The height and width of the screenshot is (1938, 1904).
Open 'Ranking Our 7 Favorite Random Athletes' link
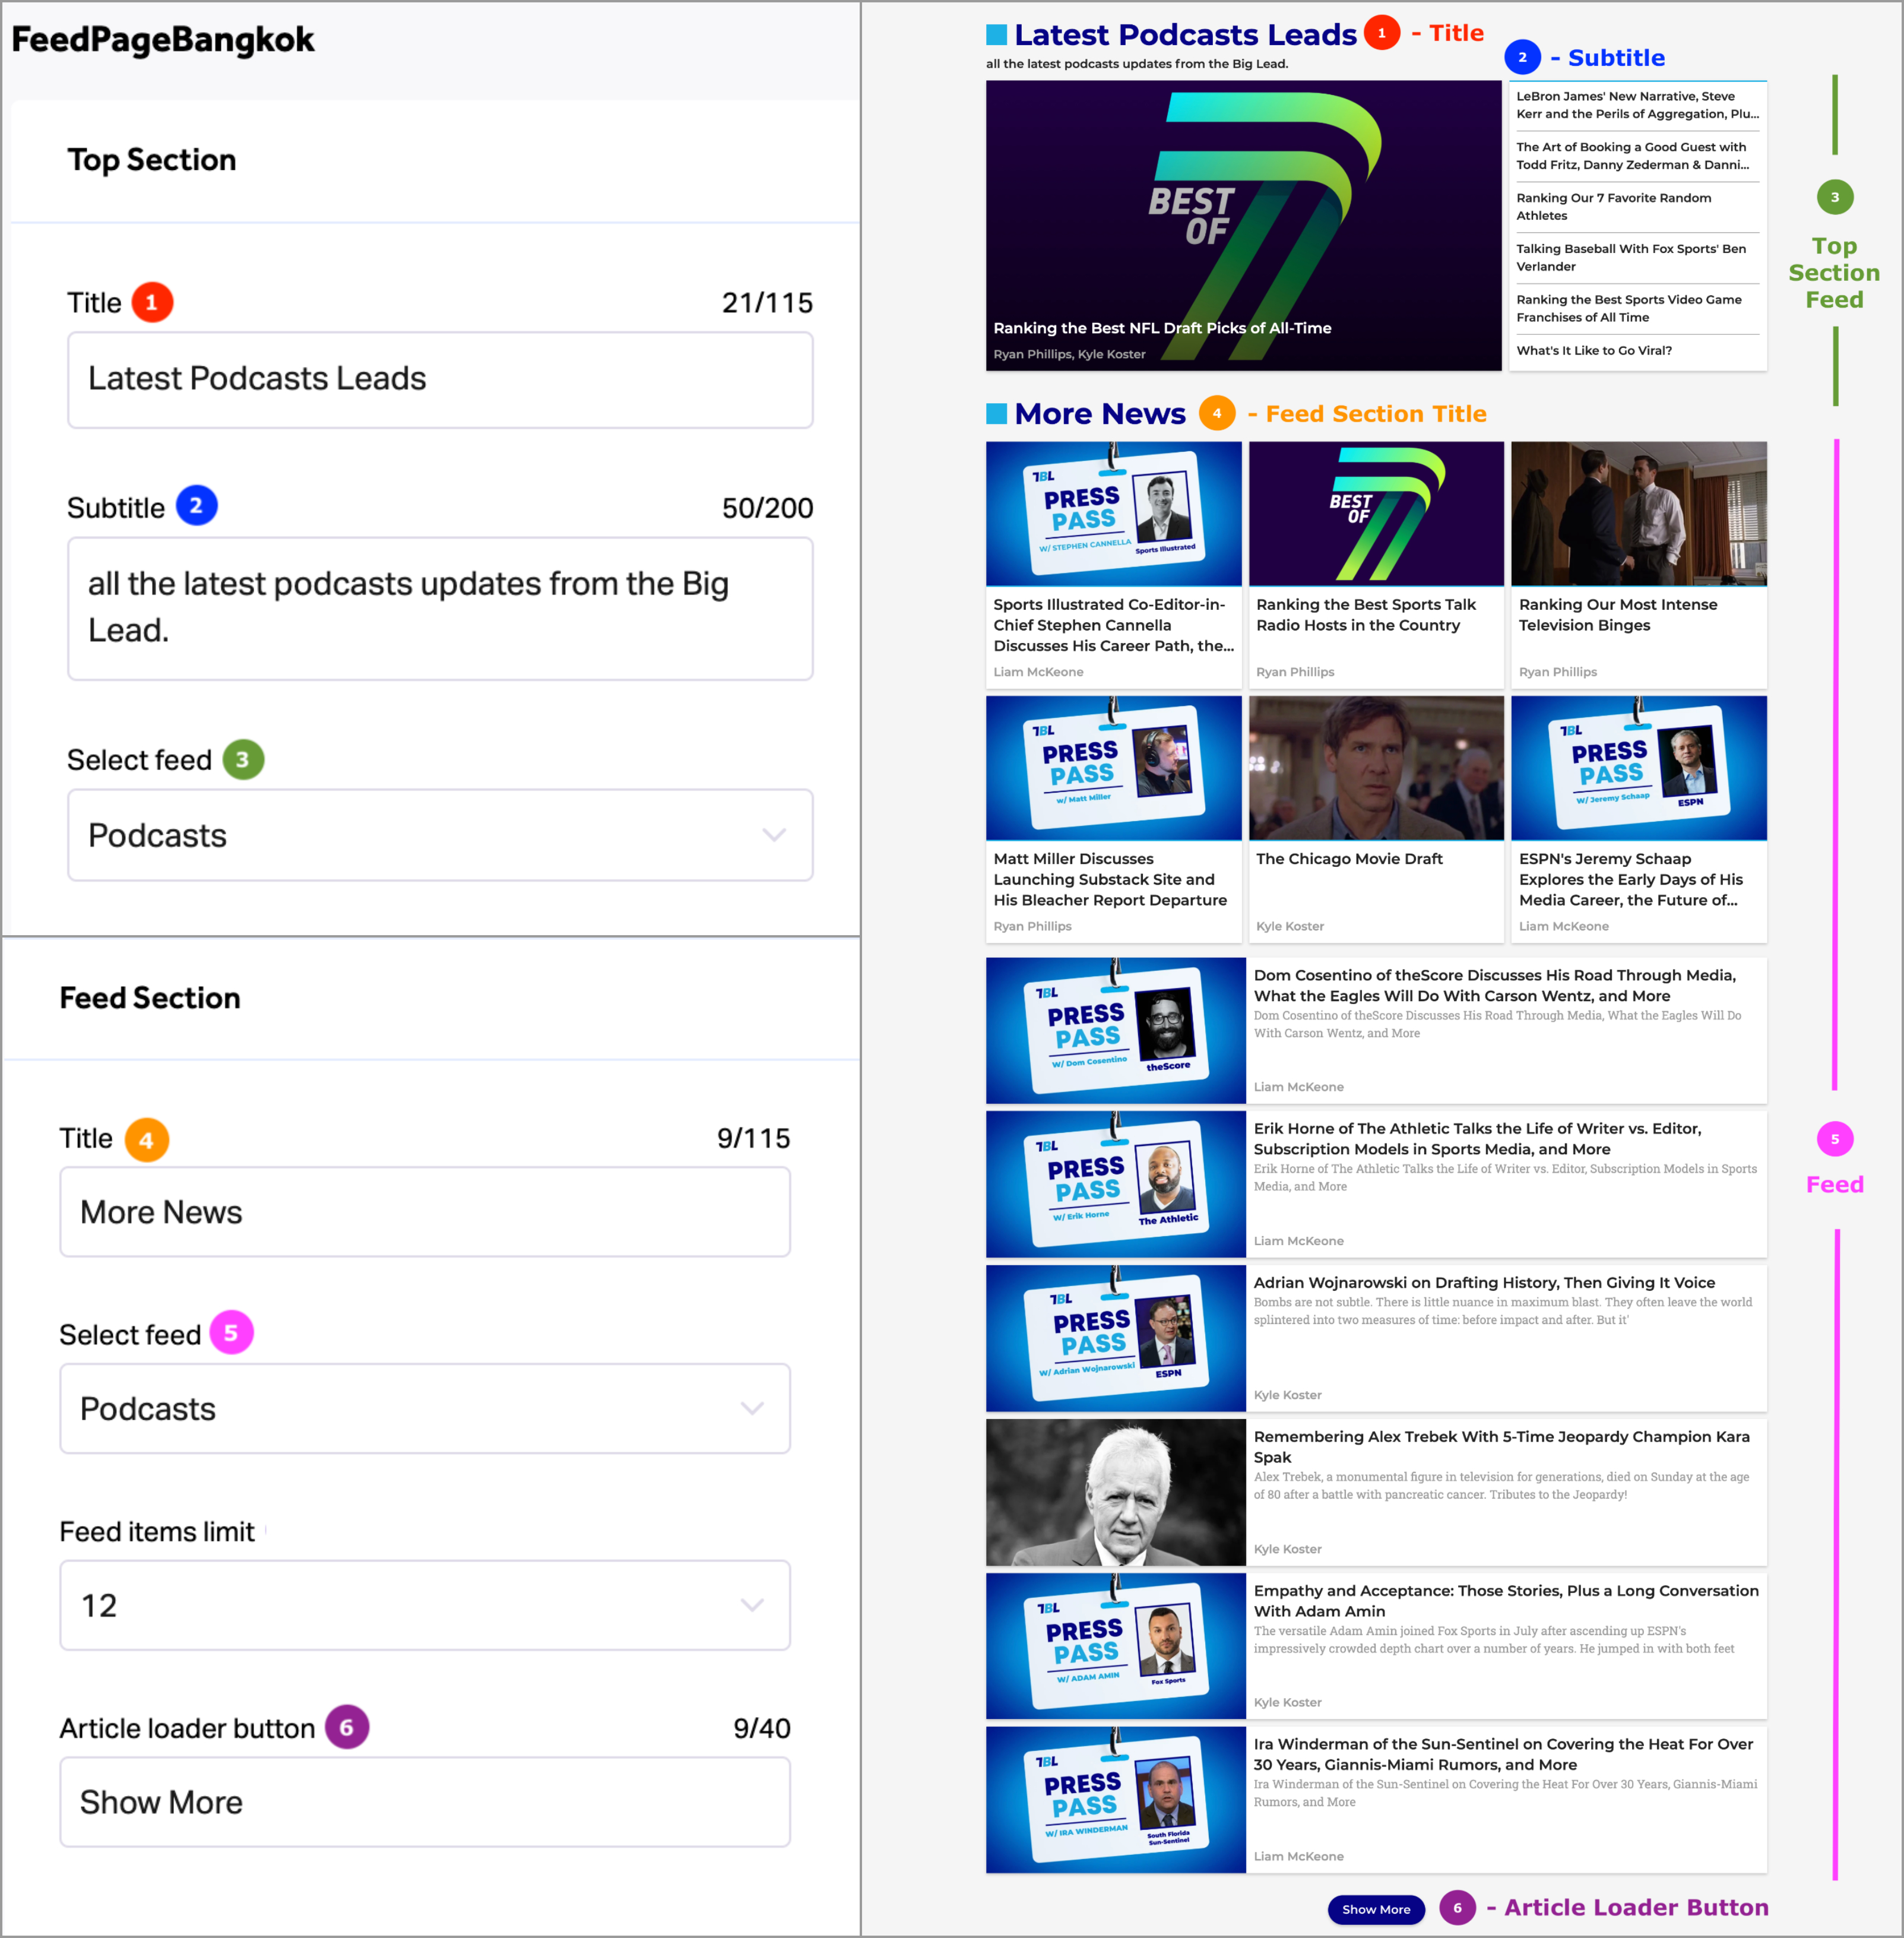(x=1613, y=207)
